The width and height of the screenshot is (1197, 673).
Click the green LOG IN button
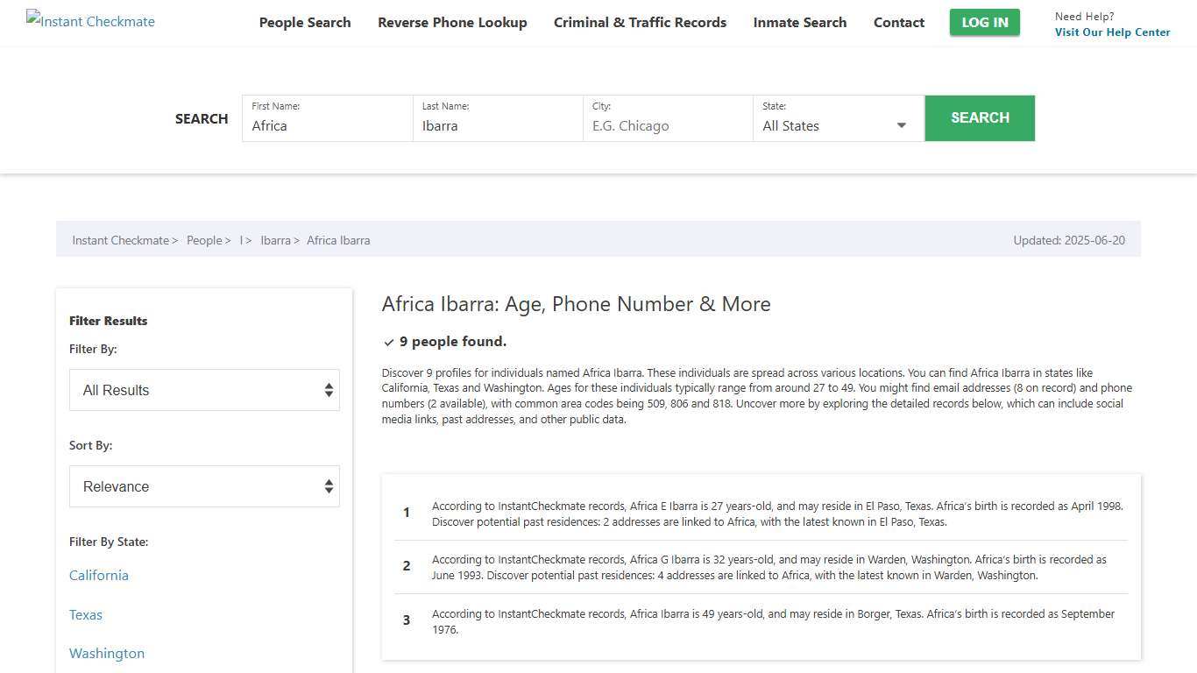click(x=984, y=23)
